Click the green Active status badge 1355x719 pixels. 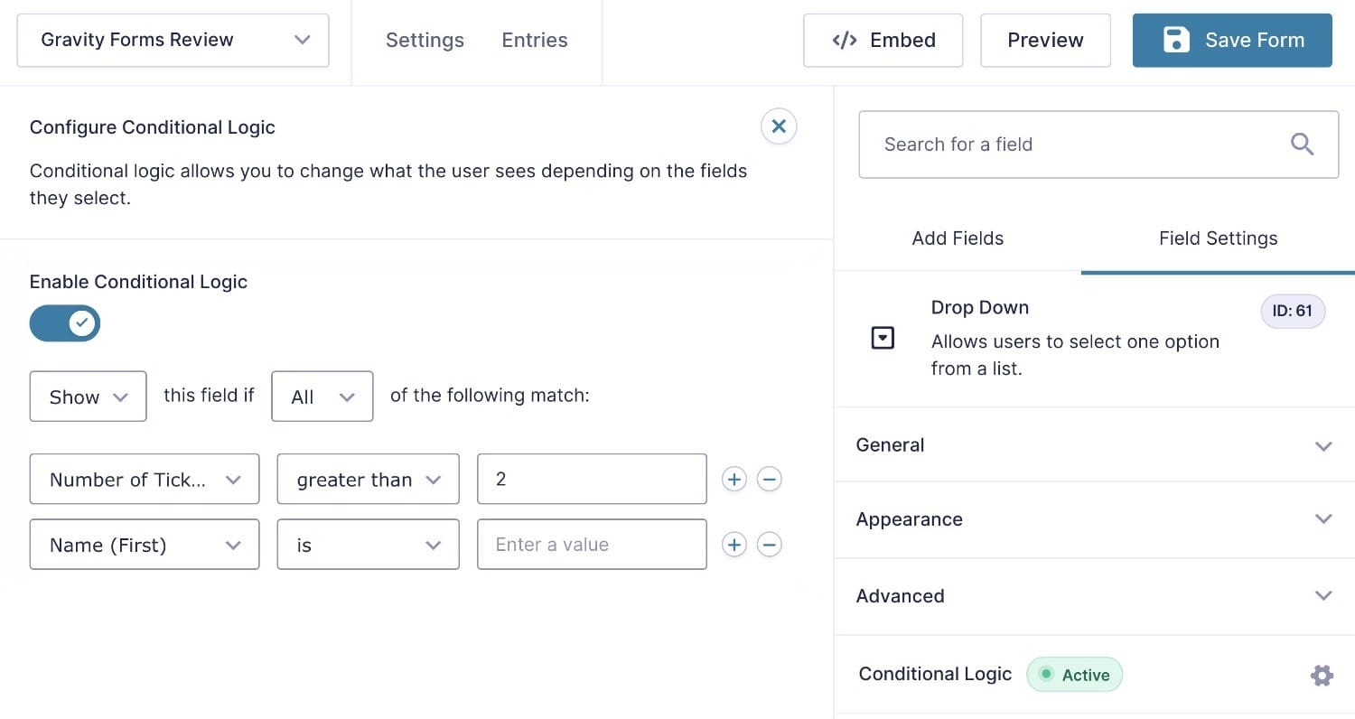[1074, 675]
